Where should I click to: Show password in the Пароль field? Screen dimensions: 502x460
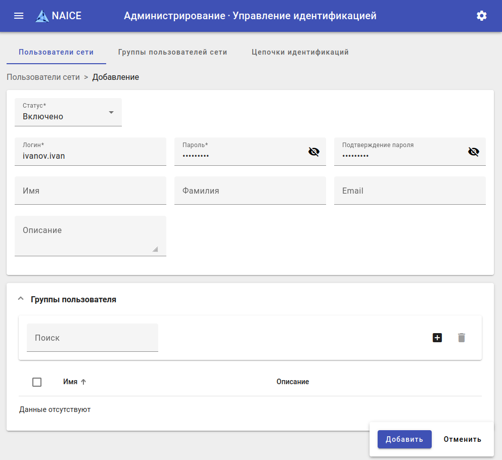pos(314,152)
